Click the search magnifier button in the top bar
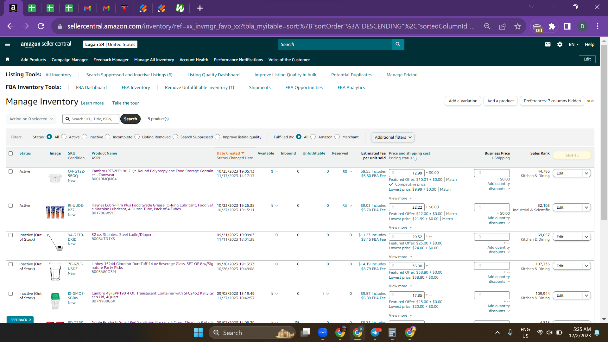The image size is (608, 342). [x=398, y=44]
